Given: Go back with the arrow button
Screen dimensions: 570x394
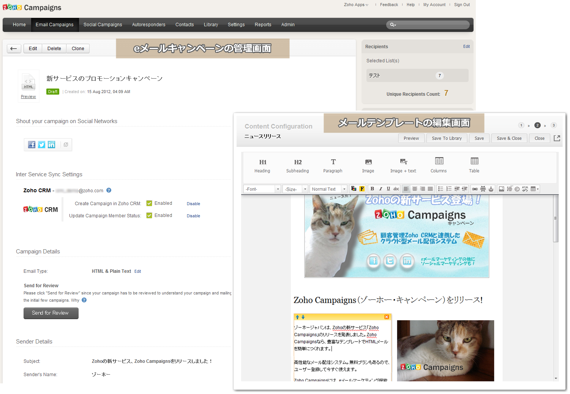Looking at the screenshot, I should [14, 49].
